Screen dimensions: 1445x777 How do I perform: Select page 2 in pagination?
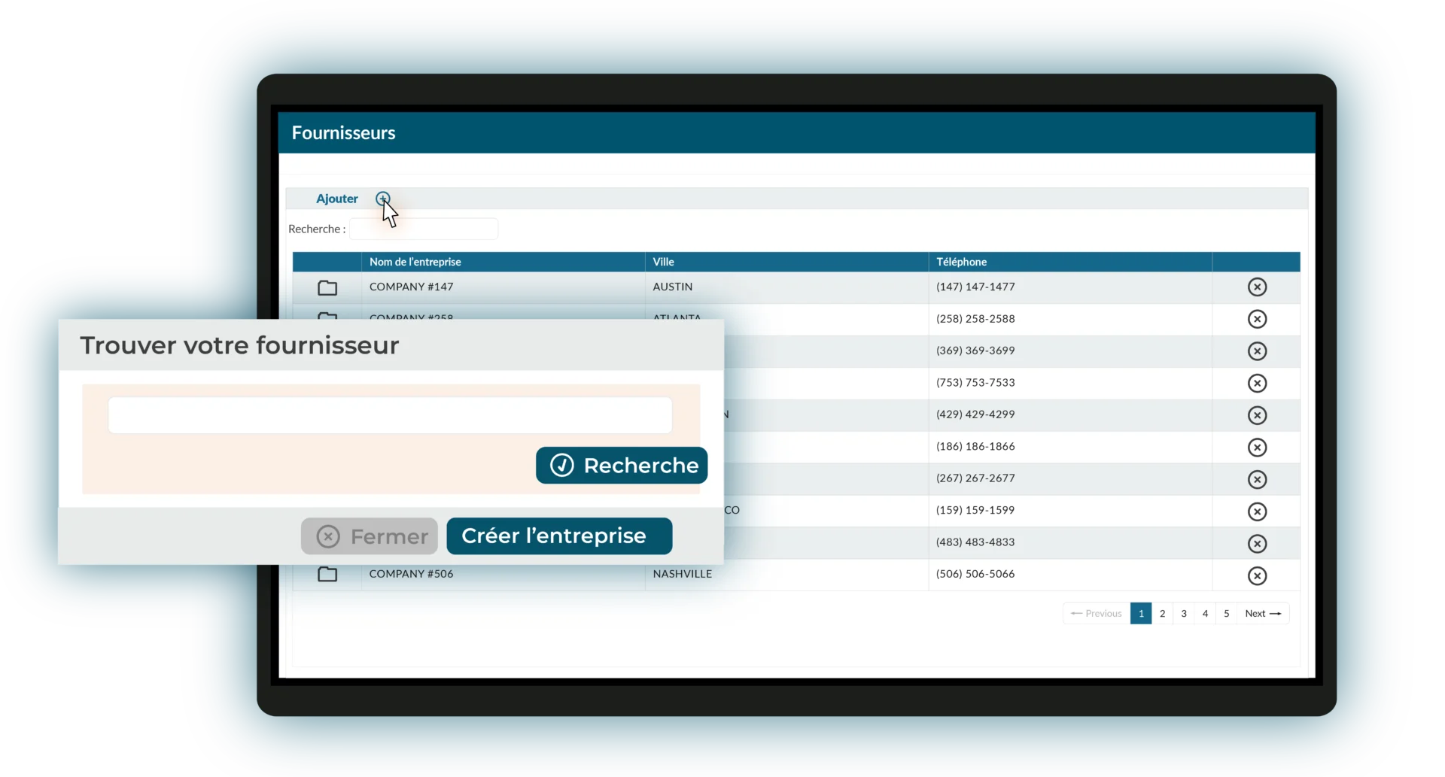1162,613
